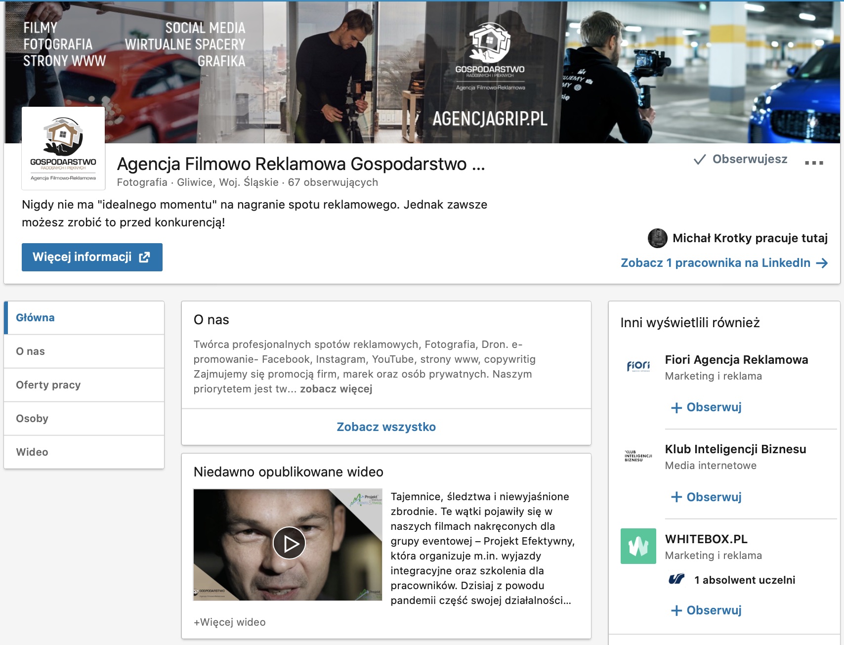Image resolution: width=844 pixels, height=645 pixels.
Task: Click the Fiori Agencja Reklamowa logo
Action: pyautogui.click(x=638, y=366)
